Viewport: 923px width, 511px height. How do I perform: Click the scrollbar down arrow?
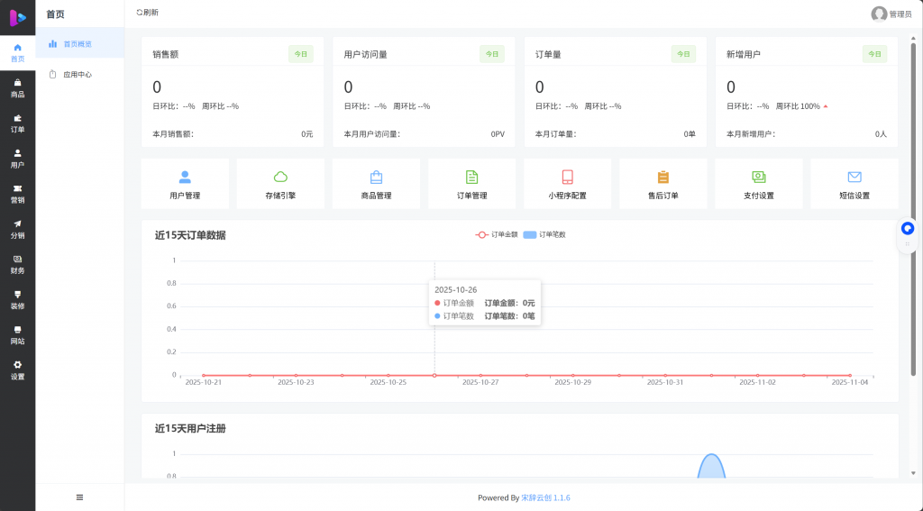click(x=914, y=472)
